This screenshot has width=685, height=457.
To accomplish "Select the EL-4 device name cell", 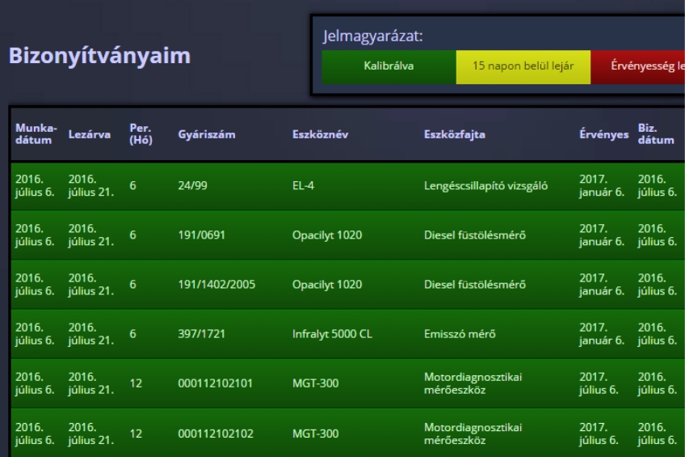I will (303, 185).
